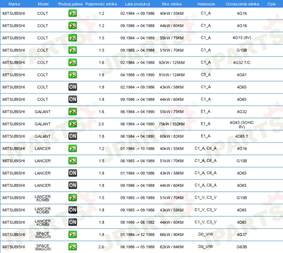Click production dates 09.1985 -> 04.1988

138,50
